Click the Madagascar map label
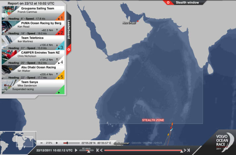 121,143
